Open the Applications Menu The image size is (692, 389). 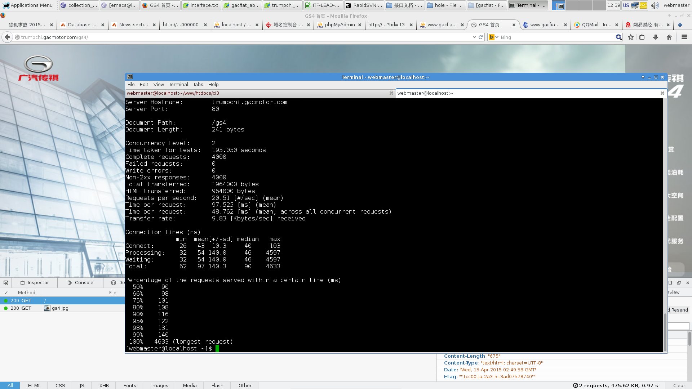pos(28,5)
